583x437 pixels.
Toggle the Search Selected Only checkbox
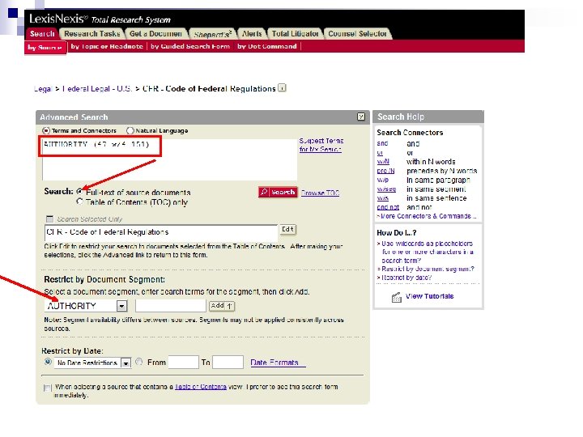[49, 218]
